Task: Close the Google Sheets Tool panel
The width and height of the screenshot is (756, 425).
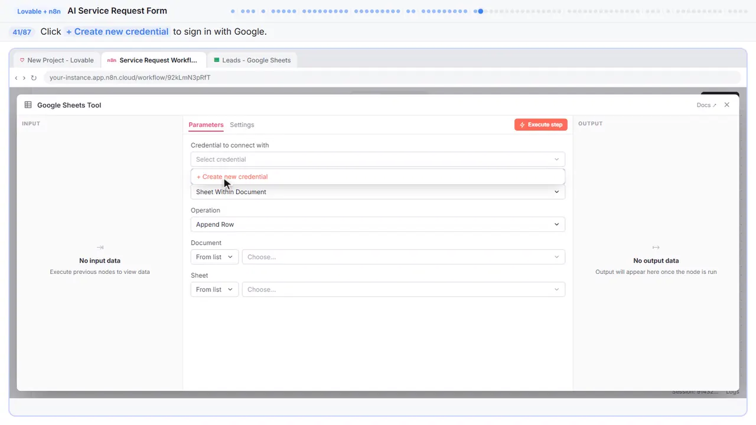Action: 727,105
